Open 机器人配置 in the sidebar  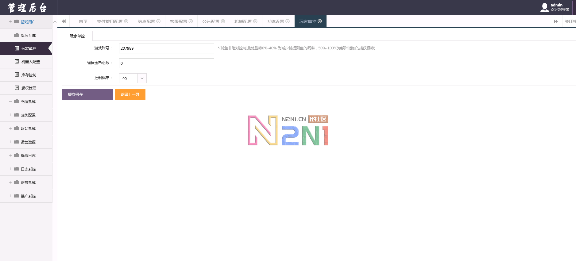[x=30, y=62]
